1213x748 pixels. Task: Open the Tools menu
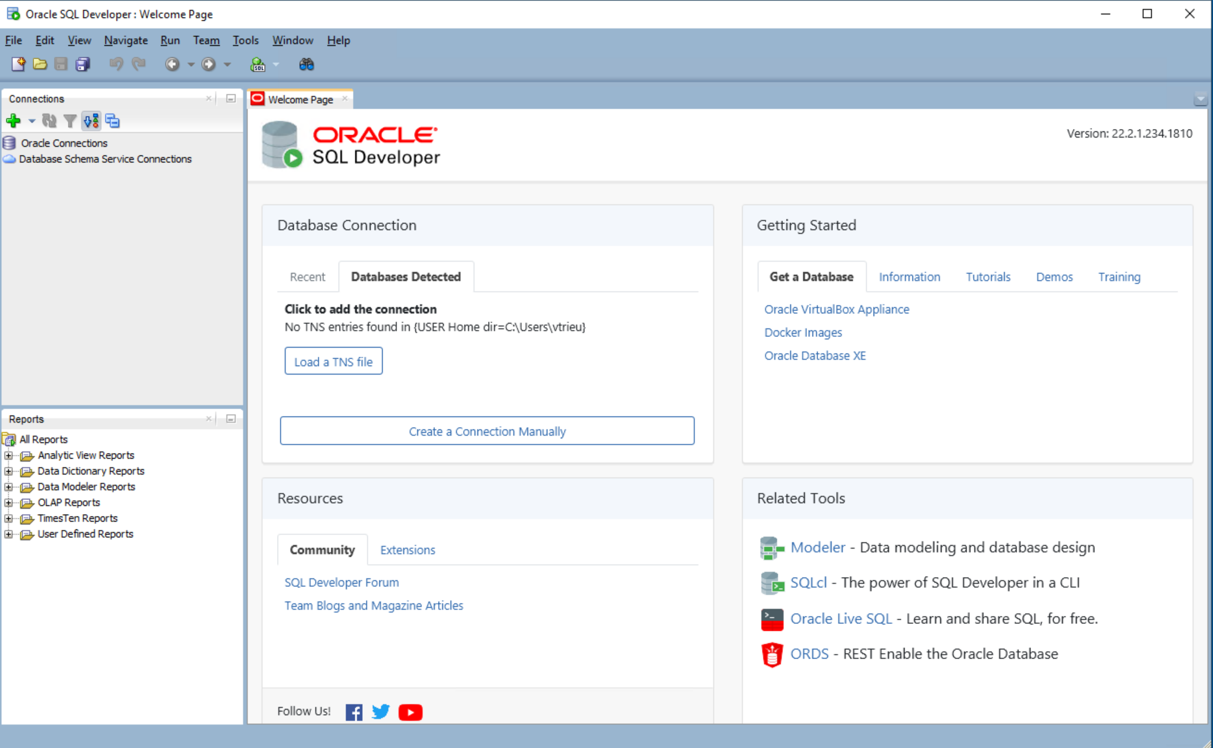click(x=245, y=40)
